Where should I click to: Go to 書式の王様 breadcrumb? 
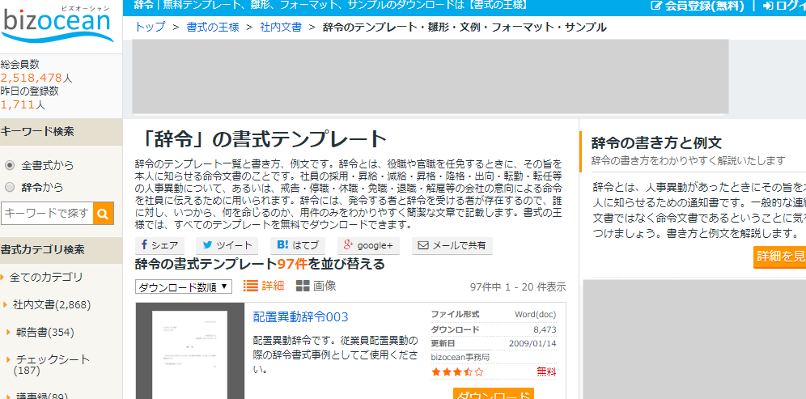tap(213, 28)
